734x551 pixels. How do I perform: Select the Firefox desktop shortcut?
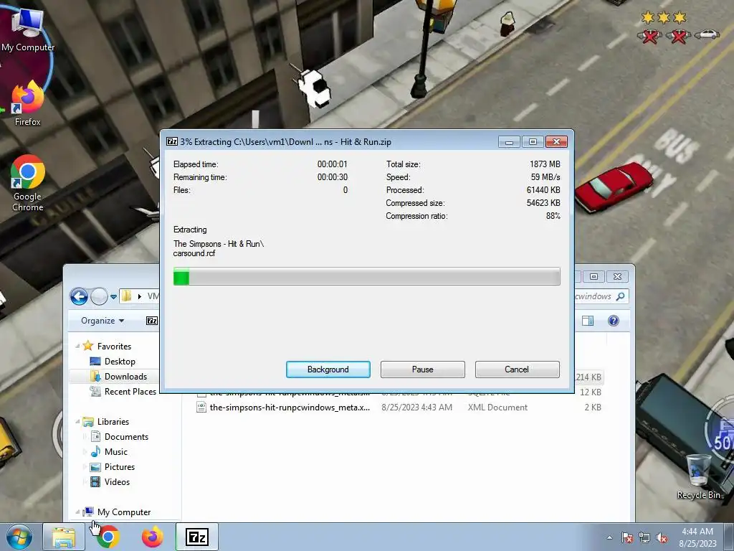pos(27,104)
